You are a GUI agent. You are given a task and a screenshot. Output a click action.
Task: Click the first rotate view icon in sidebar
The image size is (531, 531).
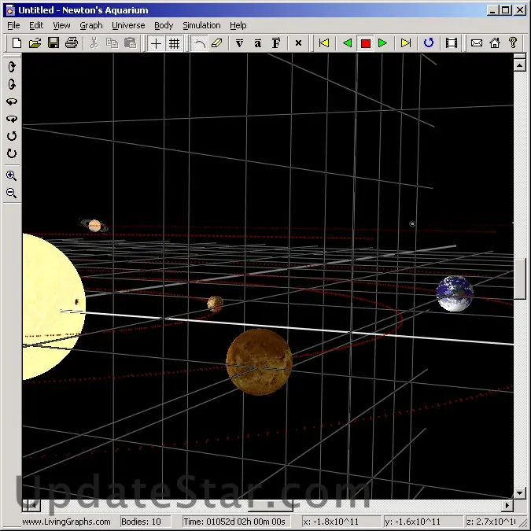tap(12, 67)
